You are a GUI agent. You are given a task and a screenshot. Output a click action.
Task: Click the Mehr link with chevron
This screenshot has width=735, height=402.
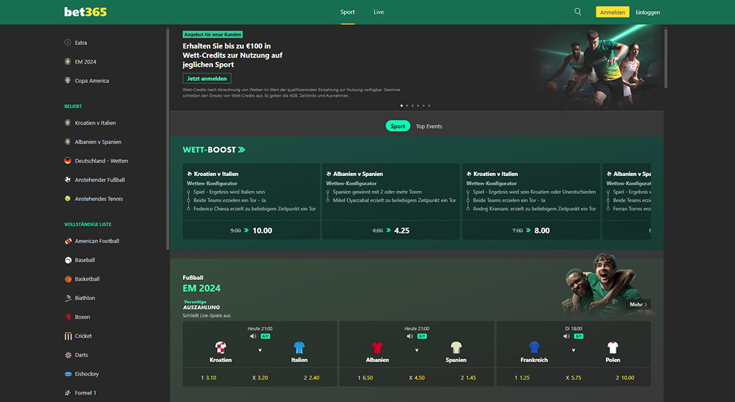(638, 304)
